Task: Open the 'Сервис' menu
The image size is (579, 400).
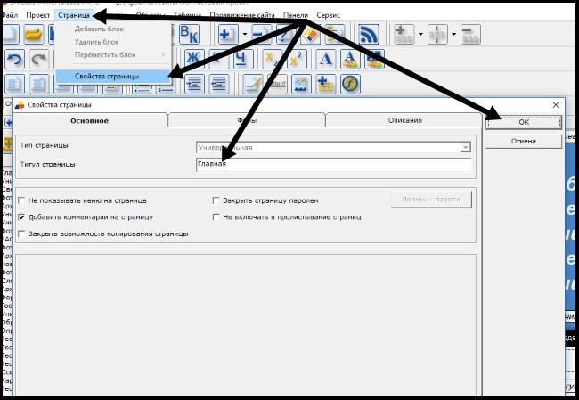Action: pos(328,16)
